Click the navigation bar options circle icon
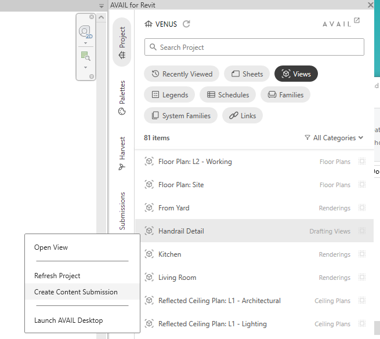This screenshot has height=339, width=380. (92, 76)
